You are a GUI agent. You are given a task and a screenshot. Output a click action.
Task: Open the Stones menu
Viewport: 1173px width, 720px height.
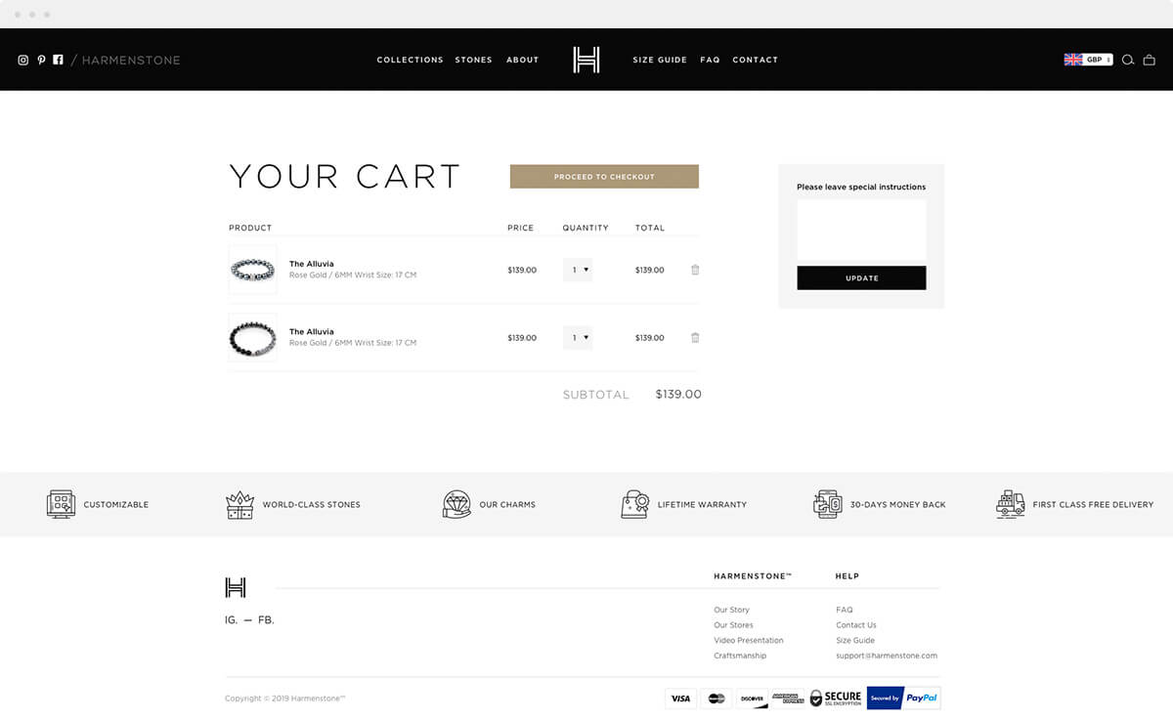[474, 60]
